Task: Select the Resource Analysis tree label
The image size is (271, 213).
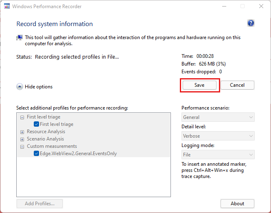Action: click(46, 132)
